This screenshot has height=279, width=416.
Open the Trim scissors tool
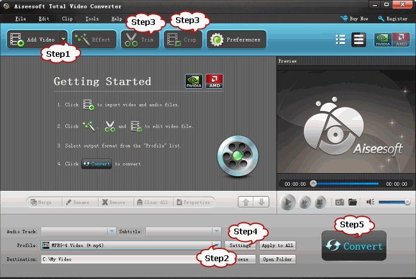(x=140, y=40)
